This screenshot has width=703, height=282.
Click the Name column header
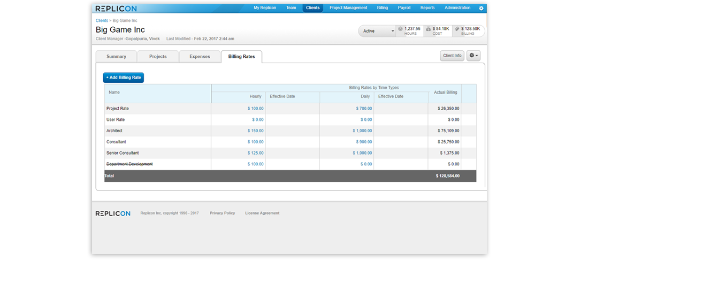pos(114,93)
